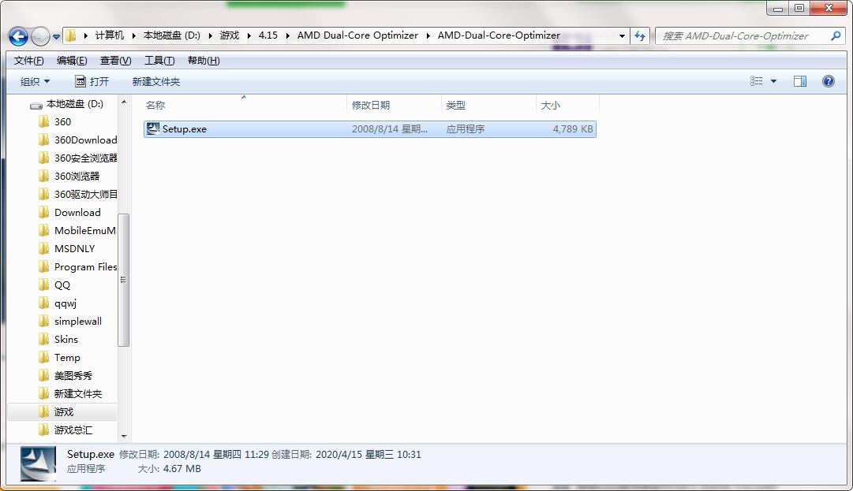This screenshot has height=491, width=853.
Task: Click the folder icon in address bar
Action: pyautogui.click(x=71, y=35)
